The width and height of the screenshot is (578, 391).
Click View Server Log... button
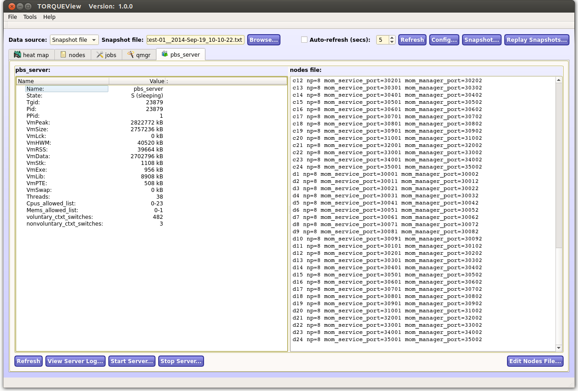coord(76,361)
